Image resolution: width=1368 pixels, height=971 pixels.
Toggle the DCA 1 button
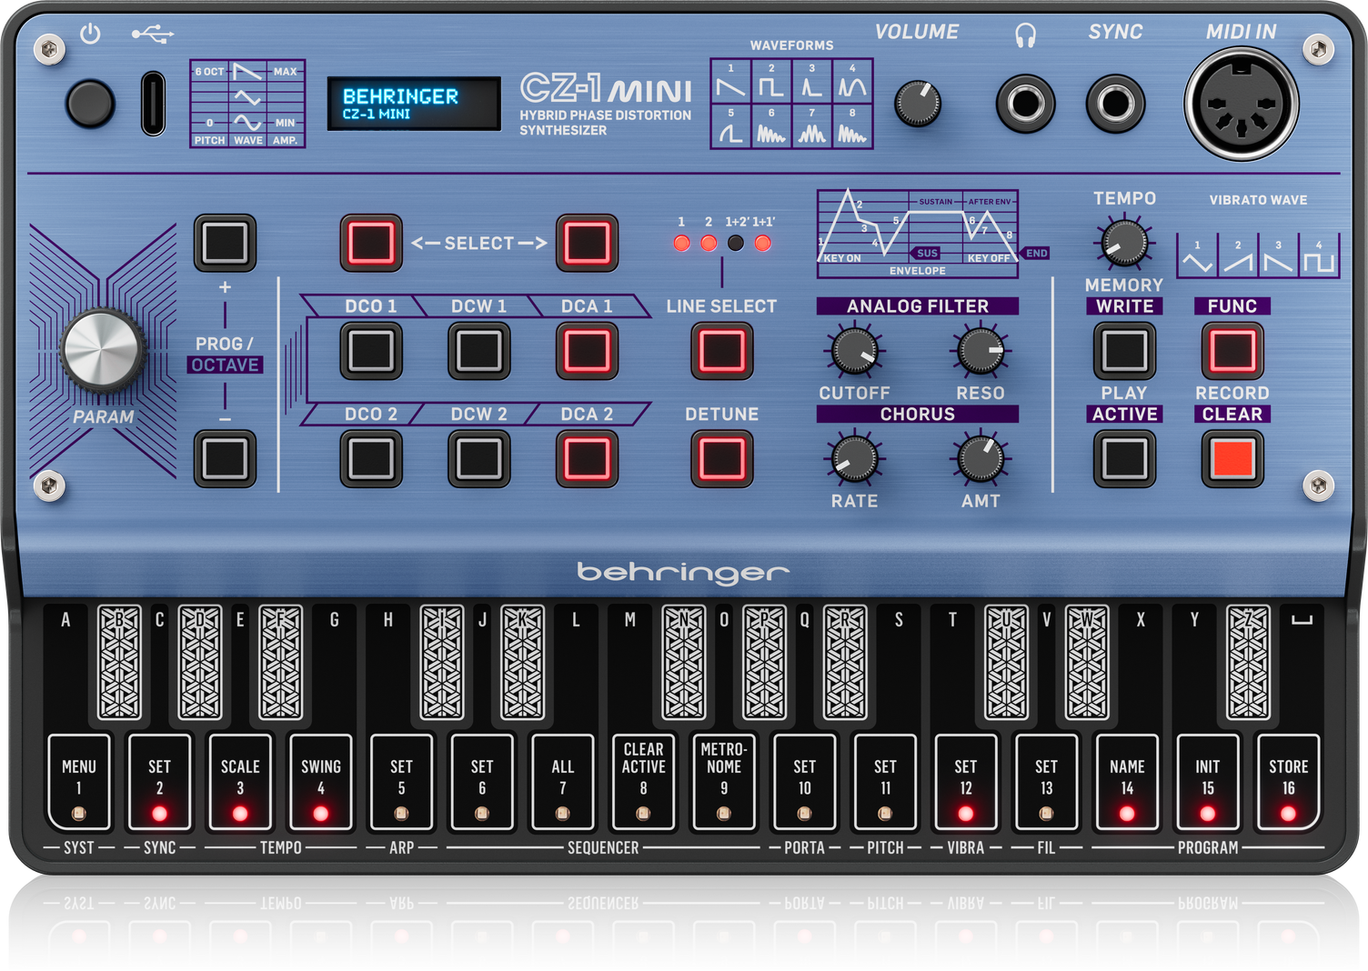coord(587,351)
